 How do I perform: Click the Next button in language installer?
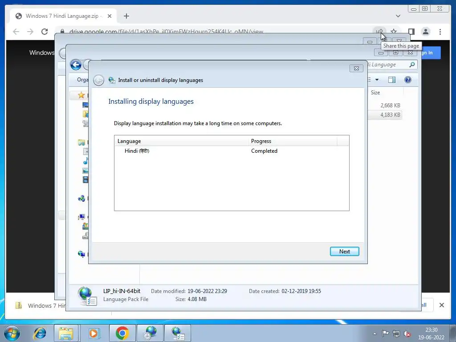pos(344,252)
